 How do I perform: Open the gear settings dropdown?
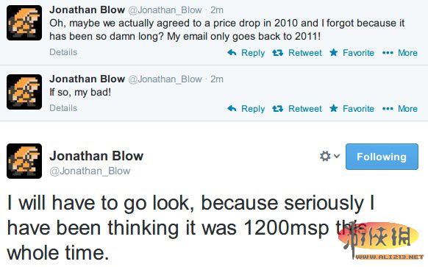[x=329, y=156]
